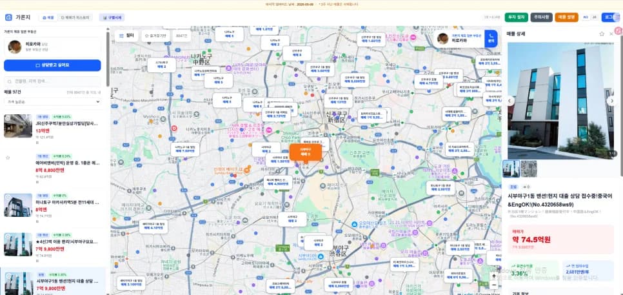This screenshot has height=295, width=623.
Task: Click the 약 74.5억원 price box
Action: (560, 239)
